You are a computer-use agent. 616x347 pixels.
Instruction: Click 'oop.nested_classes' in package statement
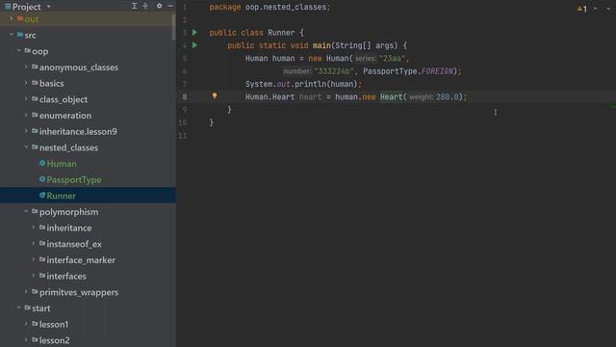(286, 7)
